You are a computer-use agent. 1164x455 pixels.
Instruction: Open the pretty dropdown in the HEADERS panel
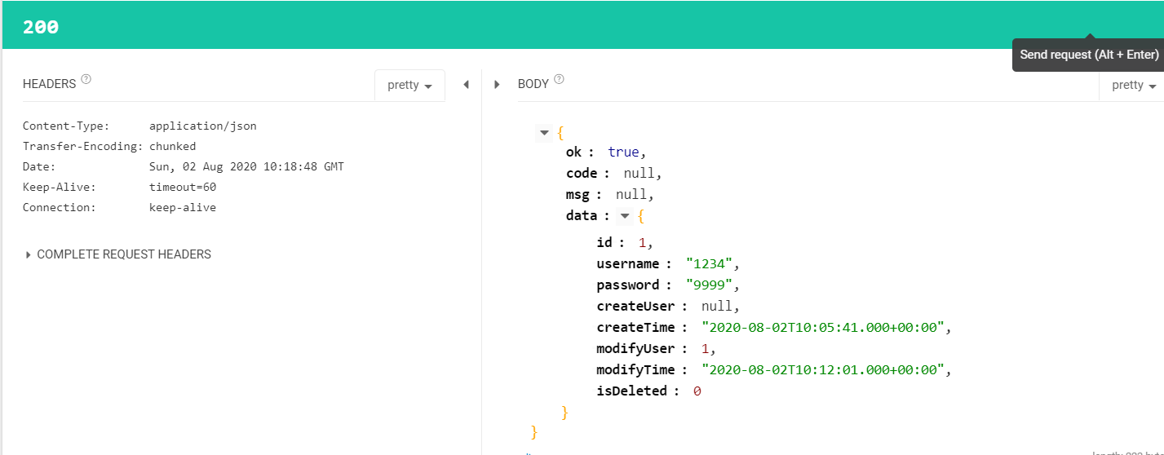pyautogui.click(x=409, y=86)
